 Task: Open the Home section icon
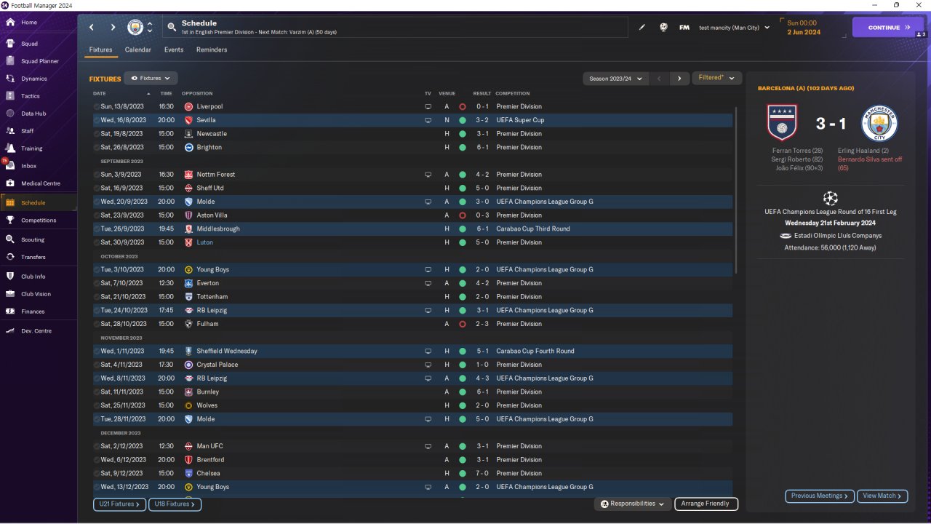click(10, 23)
